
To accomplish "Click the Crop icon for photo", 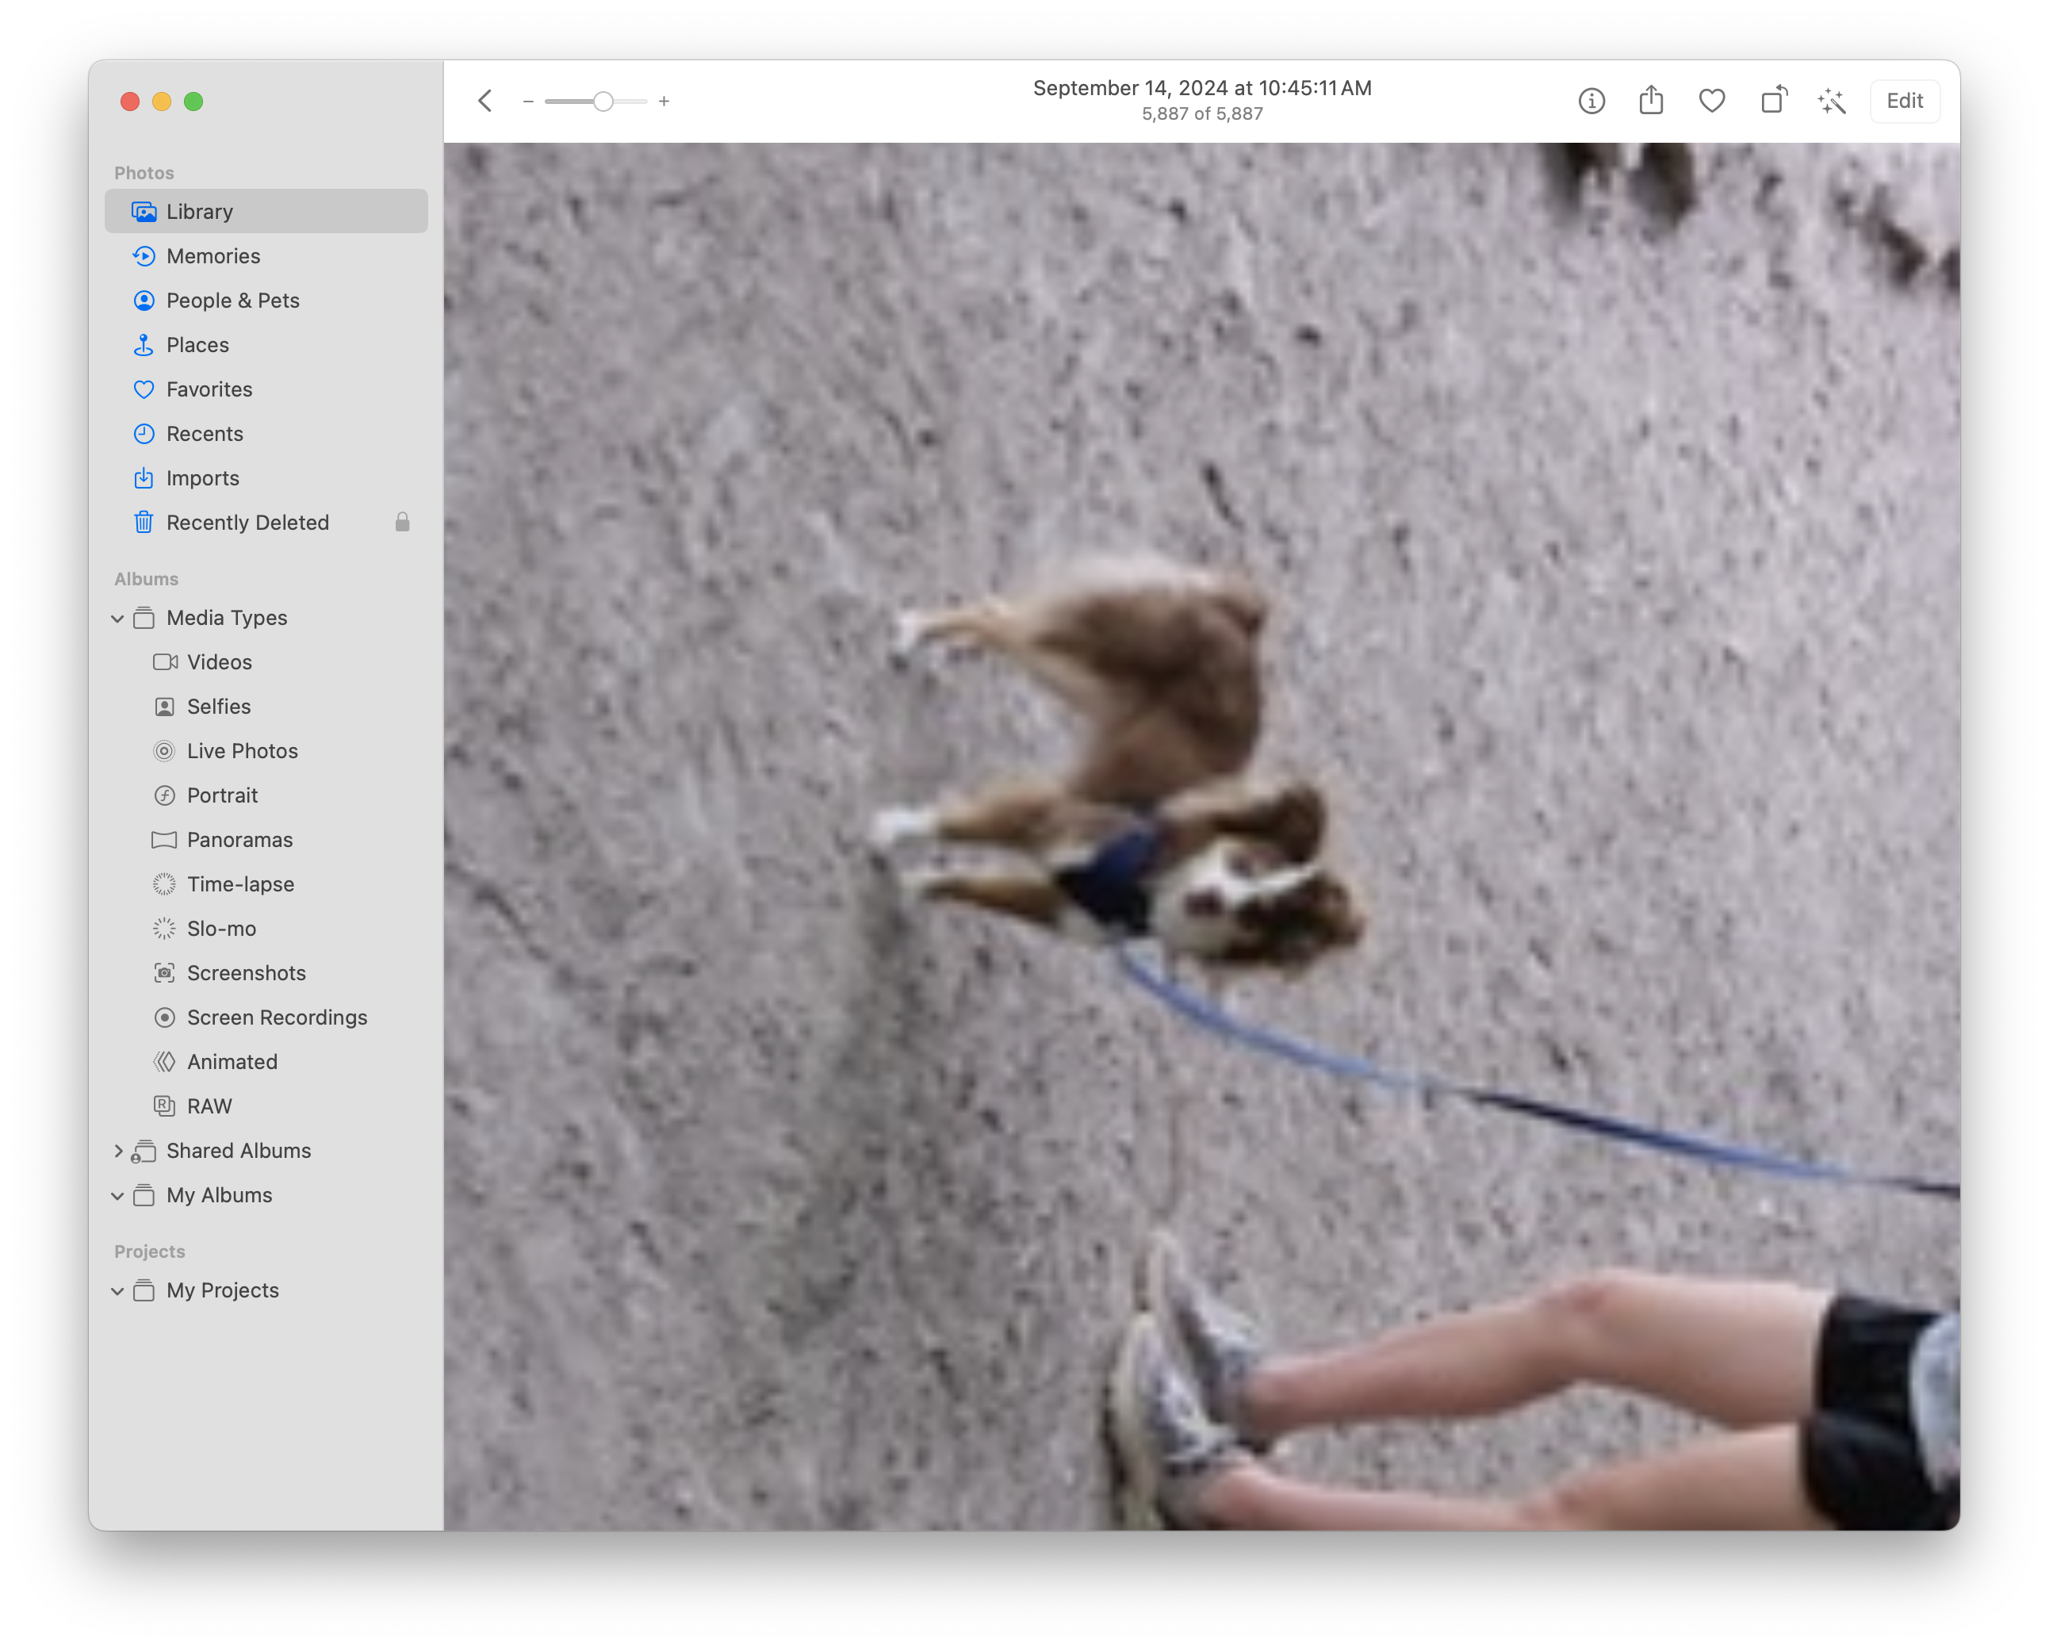I will coord(1771,101).
